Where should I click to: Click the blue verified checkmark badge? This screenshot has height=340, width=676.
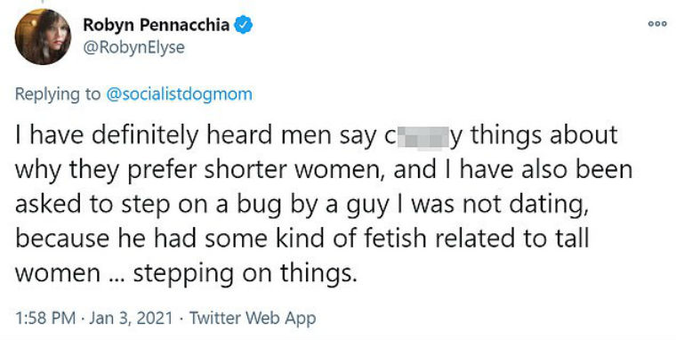[243, 26]
